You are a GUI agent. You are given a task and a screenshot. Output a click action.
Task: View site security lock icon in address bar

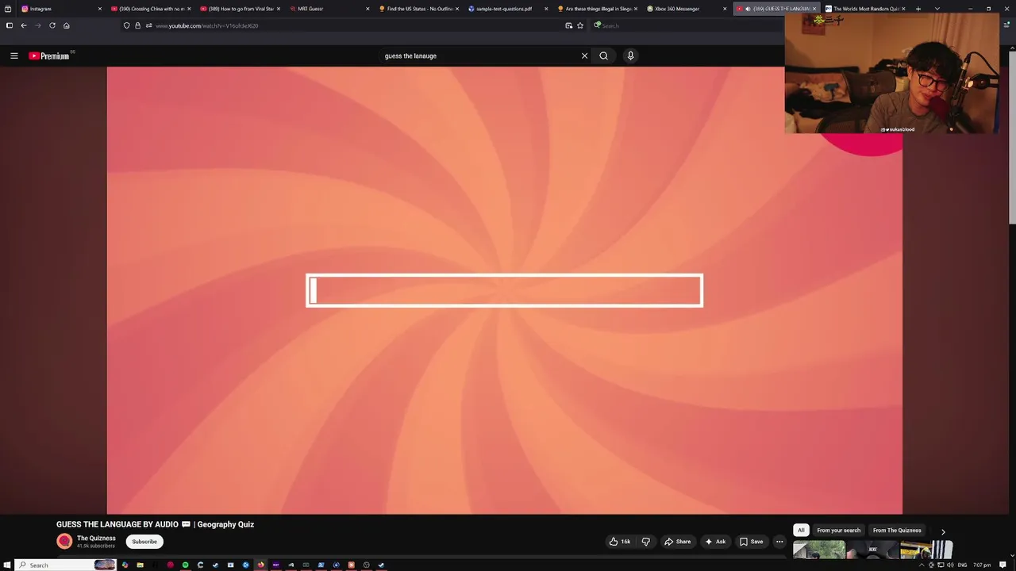coord(137,25)
